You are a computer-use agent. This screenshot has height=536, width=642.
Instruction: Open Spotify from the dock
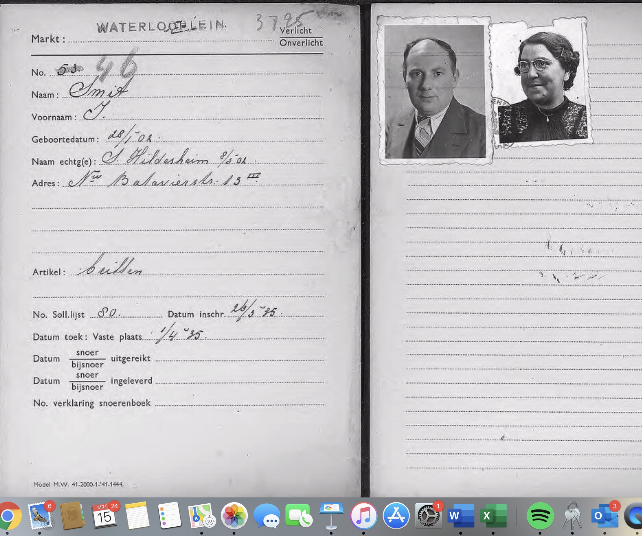tap(540, 516)
